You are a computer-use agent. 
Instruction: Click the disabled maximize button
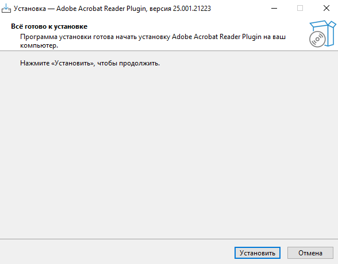click(x=300, y=9)
